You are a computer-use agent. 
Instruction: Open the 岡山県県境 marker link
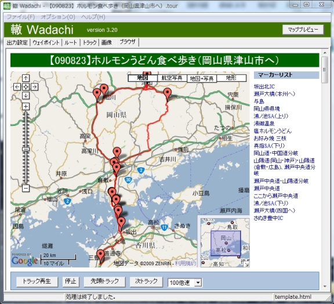click(267, 108)
